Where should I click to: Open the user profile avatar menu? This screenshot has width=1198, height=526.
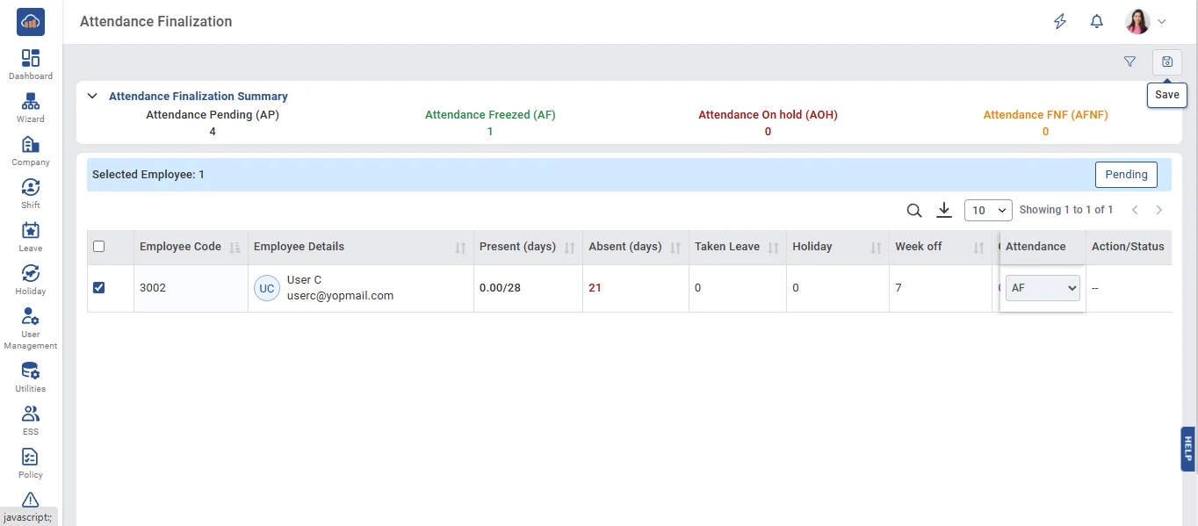coord(1145,22)
